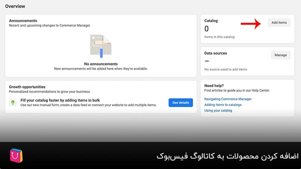Screen dimensions: 301x169
Task: Click the catalog item count 0
Action: 206,29
